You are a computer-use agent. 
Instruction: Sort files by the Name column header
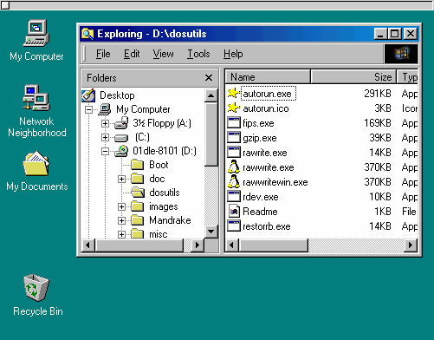(268, 77)
